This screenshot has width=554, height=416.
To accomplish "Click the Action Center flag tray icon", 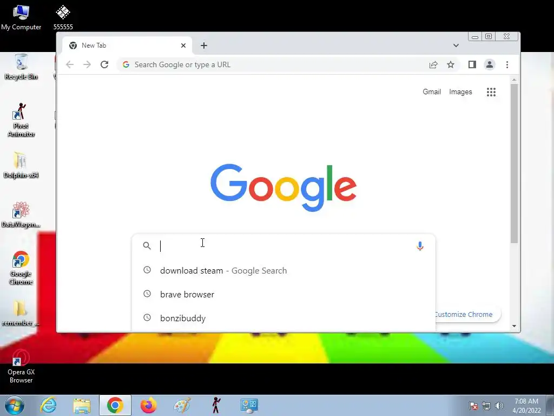I will click(x=473, y=406).
